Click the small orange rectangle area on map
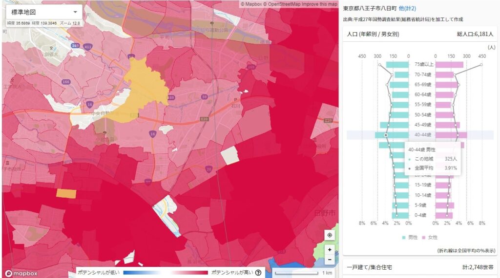Viewport: 500px width, 278px height. (66, 193)
